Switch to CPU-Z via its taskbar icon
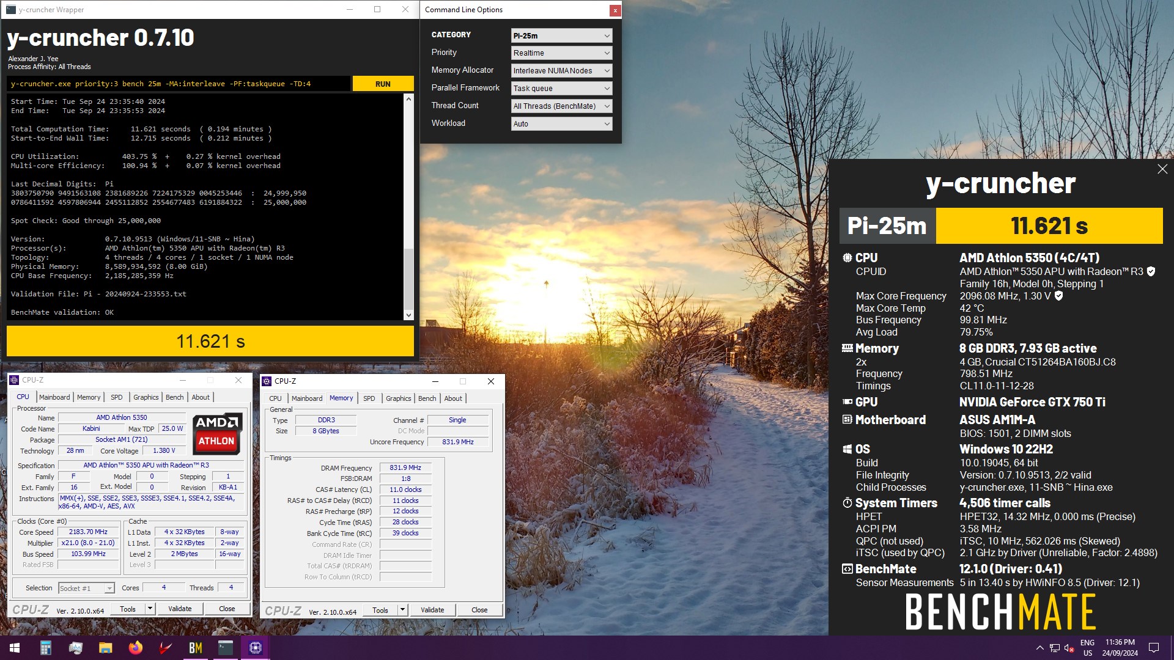 pyautogui.click(x=256, y=648)
